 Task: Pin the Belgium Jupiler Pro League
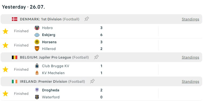96,57
